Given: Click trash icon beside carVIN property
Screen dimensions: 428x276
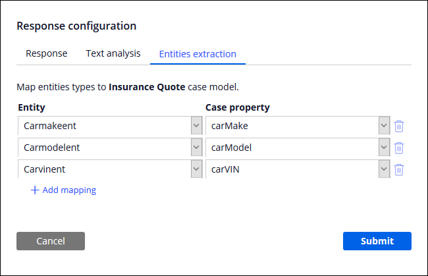Looking at the screenshot, I should pos(398,170).
